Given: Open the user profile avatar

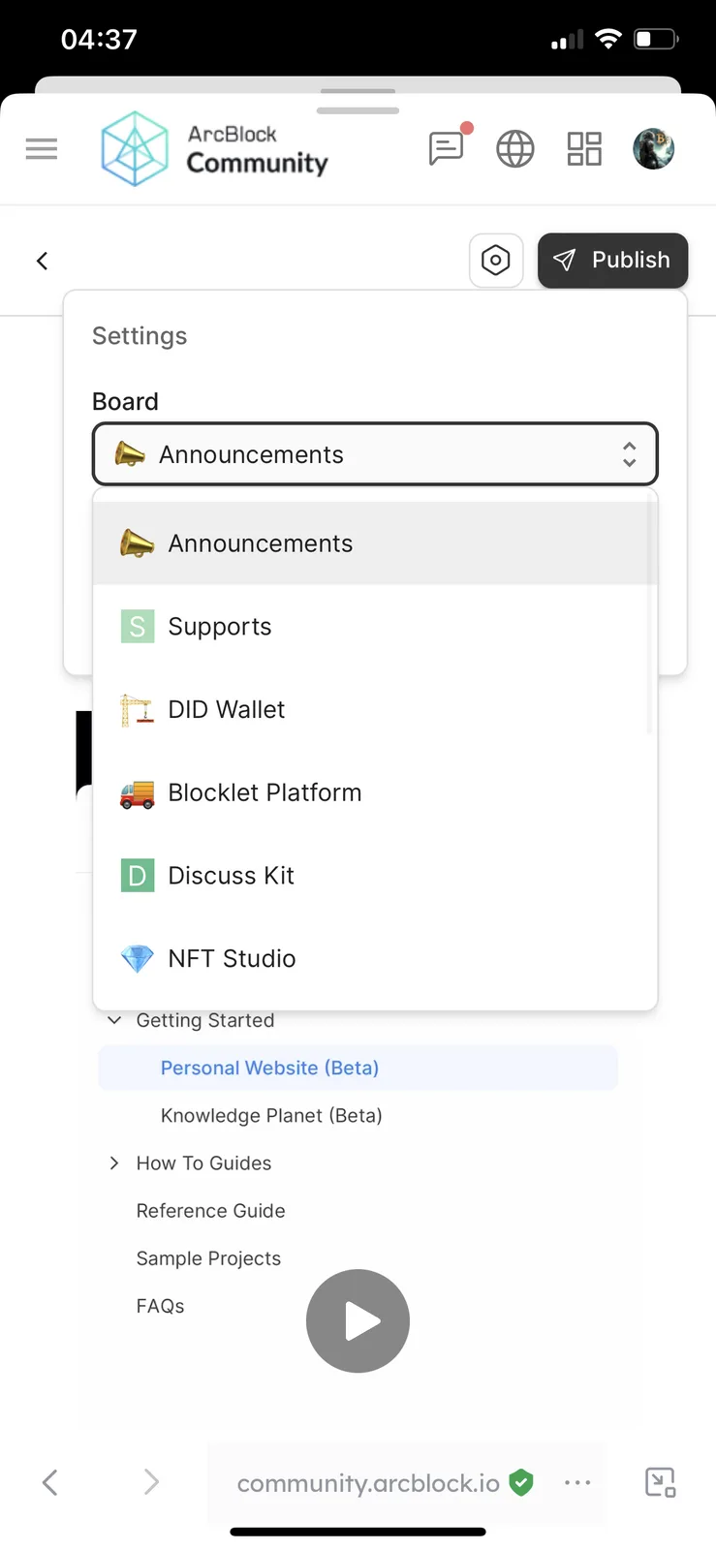Looking at the screenshot, I should 654,149.
